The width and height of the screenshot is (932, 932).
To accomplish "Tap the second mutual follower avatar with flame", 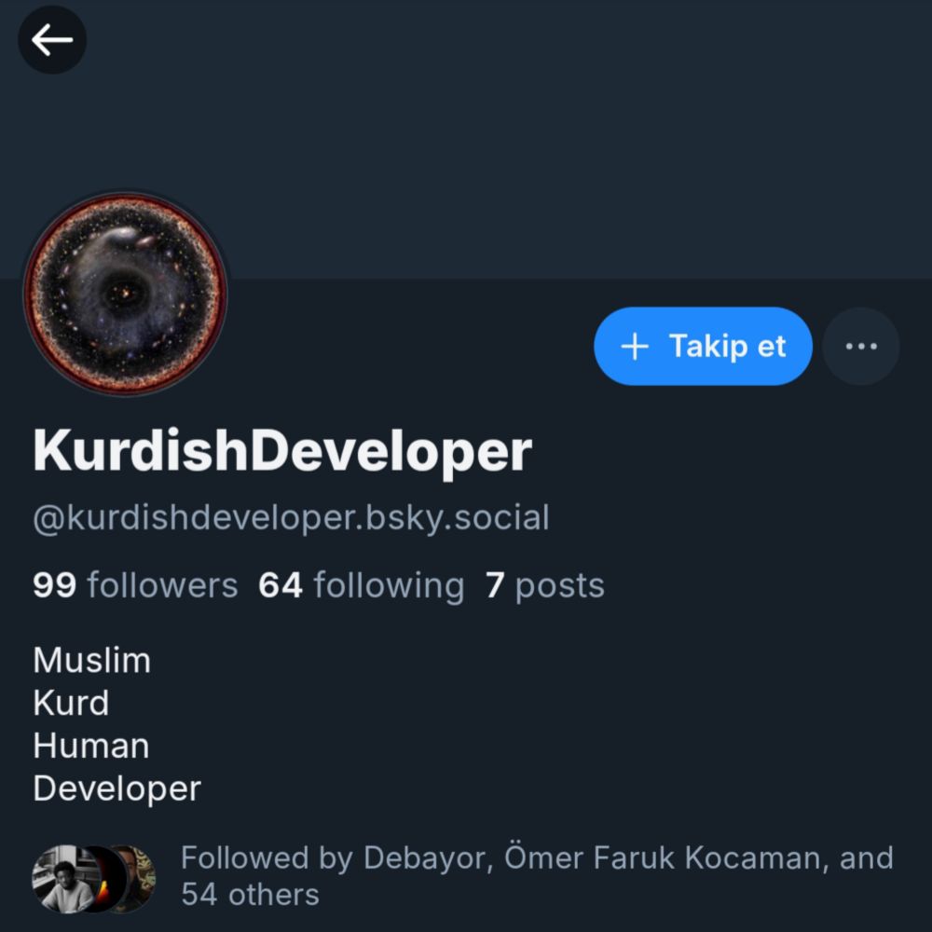I will (x=104, y=878).
